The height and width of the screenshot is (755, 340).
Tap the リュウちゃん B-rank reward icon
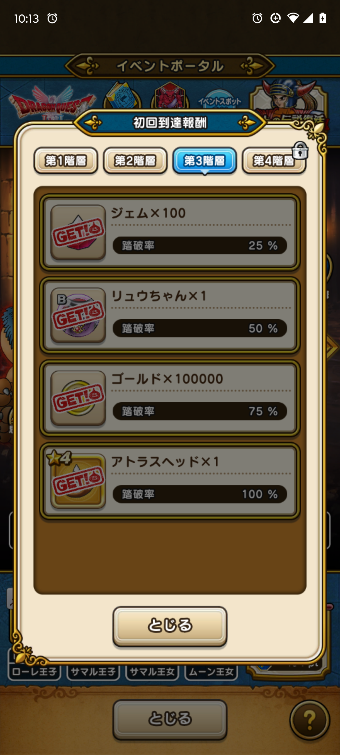click(x=78, y=315)
